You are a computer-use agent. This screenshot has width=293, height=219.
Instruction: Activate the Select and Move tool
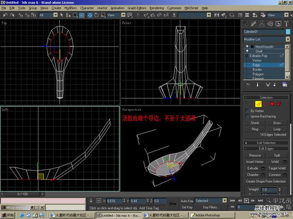90,15
